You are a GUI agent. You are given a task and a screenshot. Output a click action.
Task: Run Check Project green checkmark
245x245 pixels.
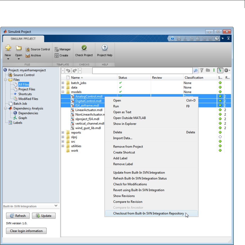84,48
